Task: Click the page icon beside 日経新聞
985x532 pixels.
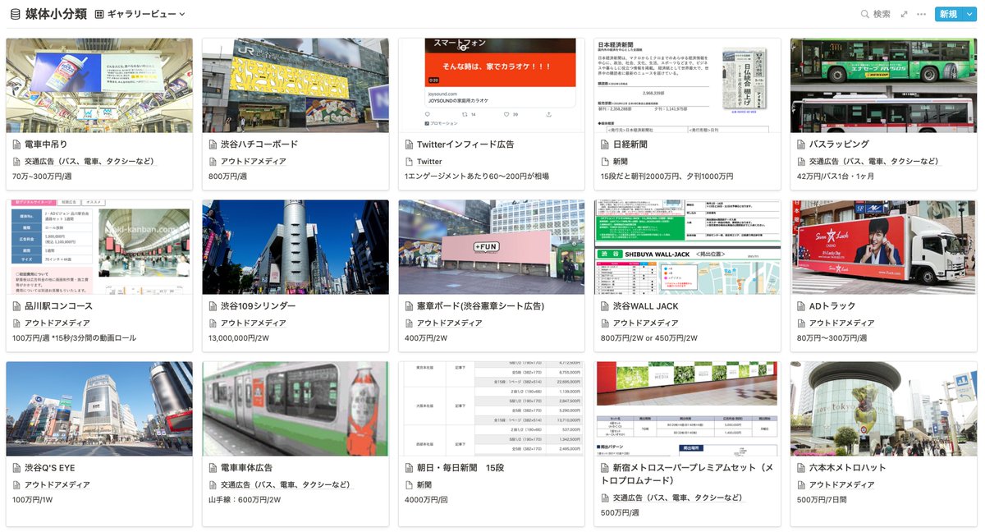Action: (606, 144)
